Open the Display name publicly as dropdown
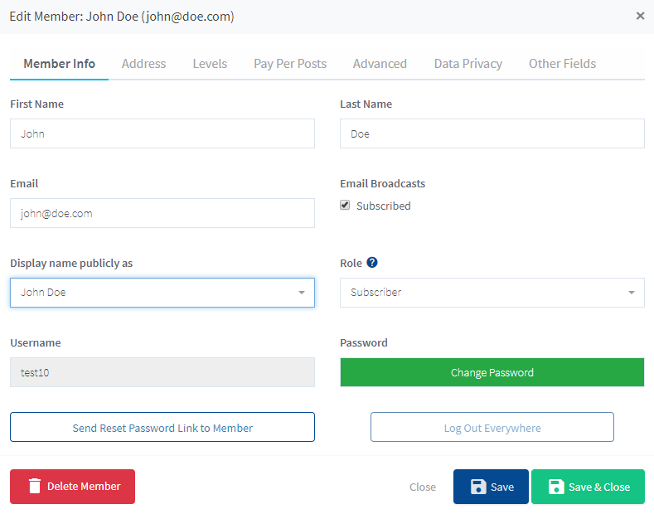 click(x=162, y=293)
